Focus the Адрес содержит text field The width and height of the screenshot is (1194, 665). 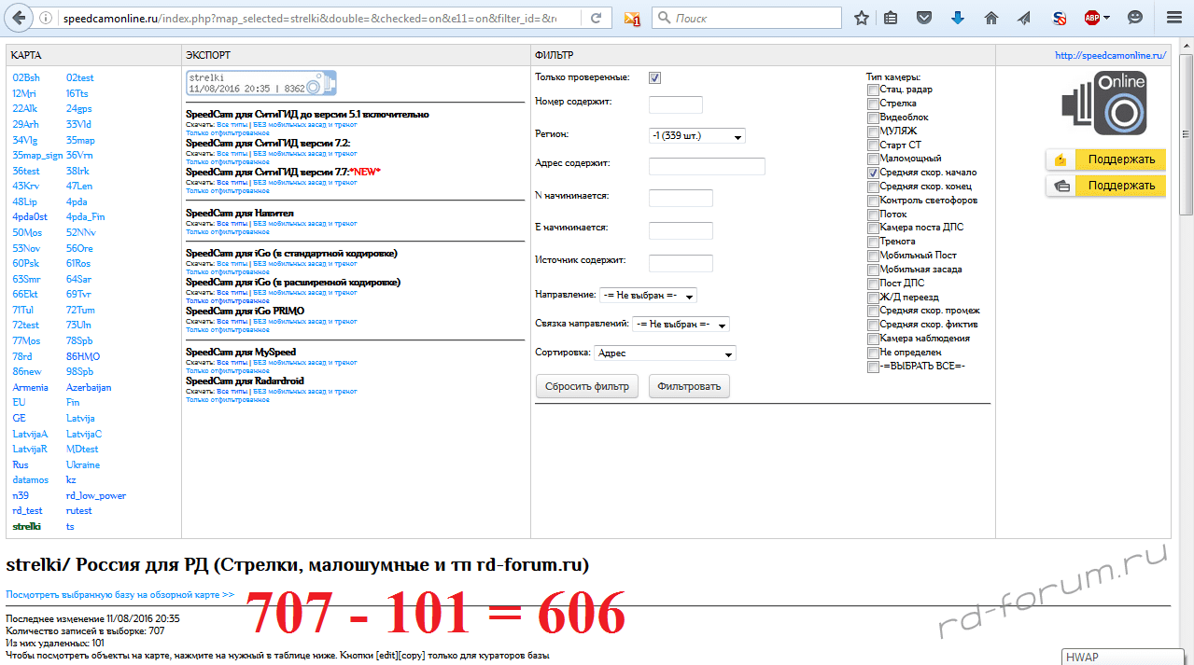pos(707,166)
